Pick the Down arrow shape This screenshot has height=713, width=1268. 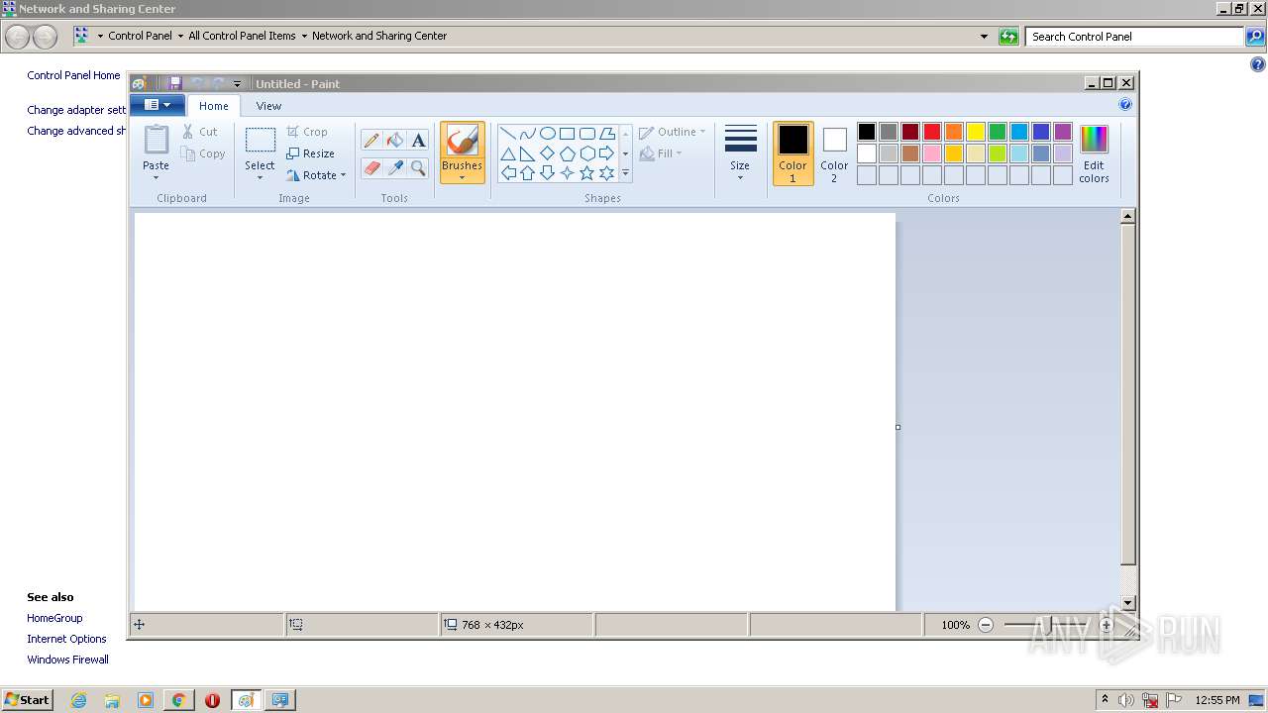tap(547, 173)
